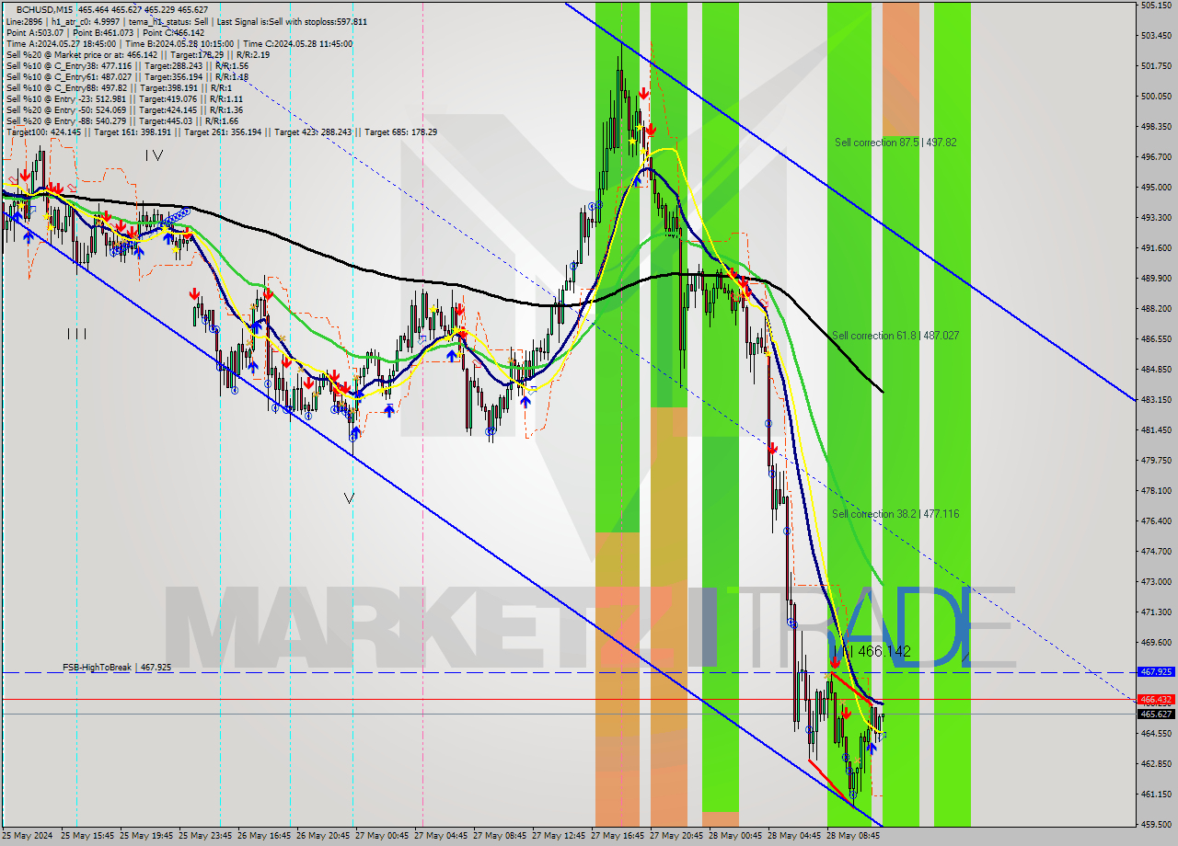Click '27 May 04:45' on the time axis
This screenshot has height=846, width=1178.
point(441,836)
